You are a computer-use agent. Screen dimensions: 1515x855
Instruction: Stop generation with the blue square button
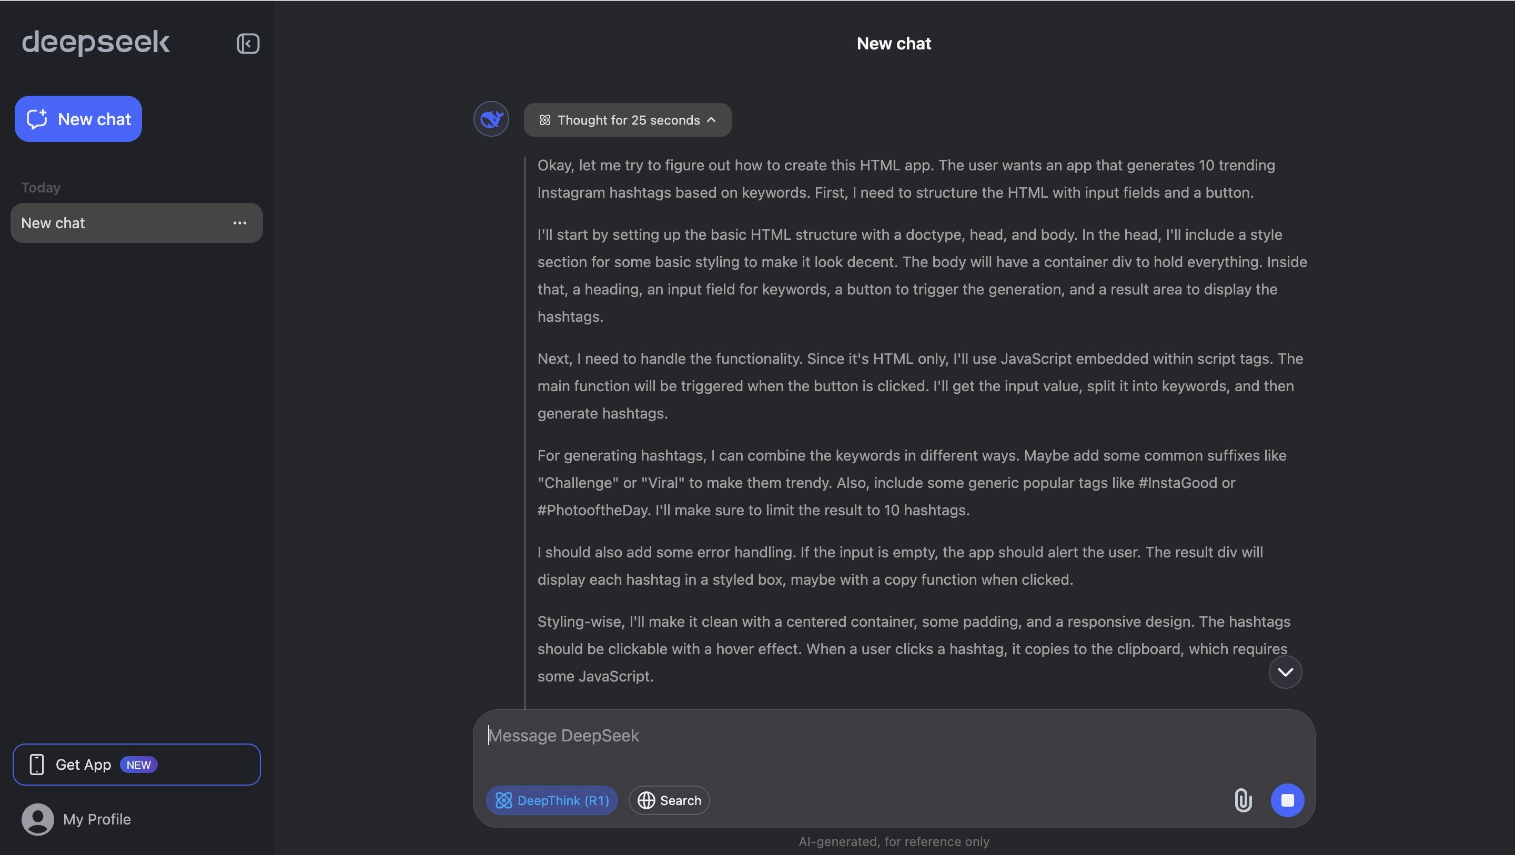1287,800
